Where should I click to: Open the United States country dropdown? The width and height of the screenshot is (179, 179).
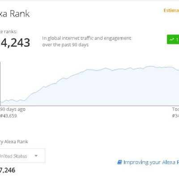22,156
